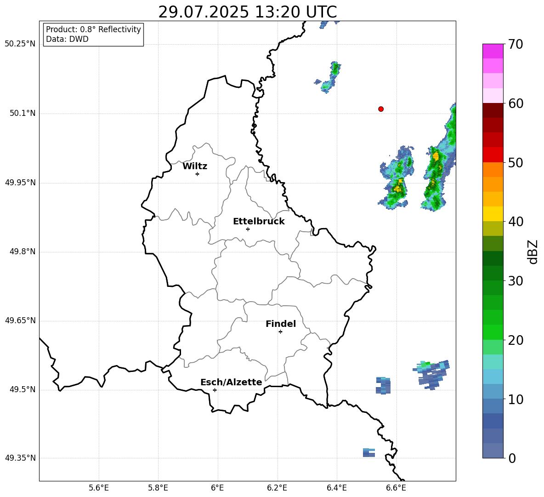544x497 pixels.
Task: Click the Esch/Alzette city label
Action: pyautogui.click(x=231, y=382)
